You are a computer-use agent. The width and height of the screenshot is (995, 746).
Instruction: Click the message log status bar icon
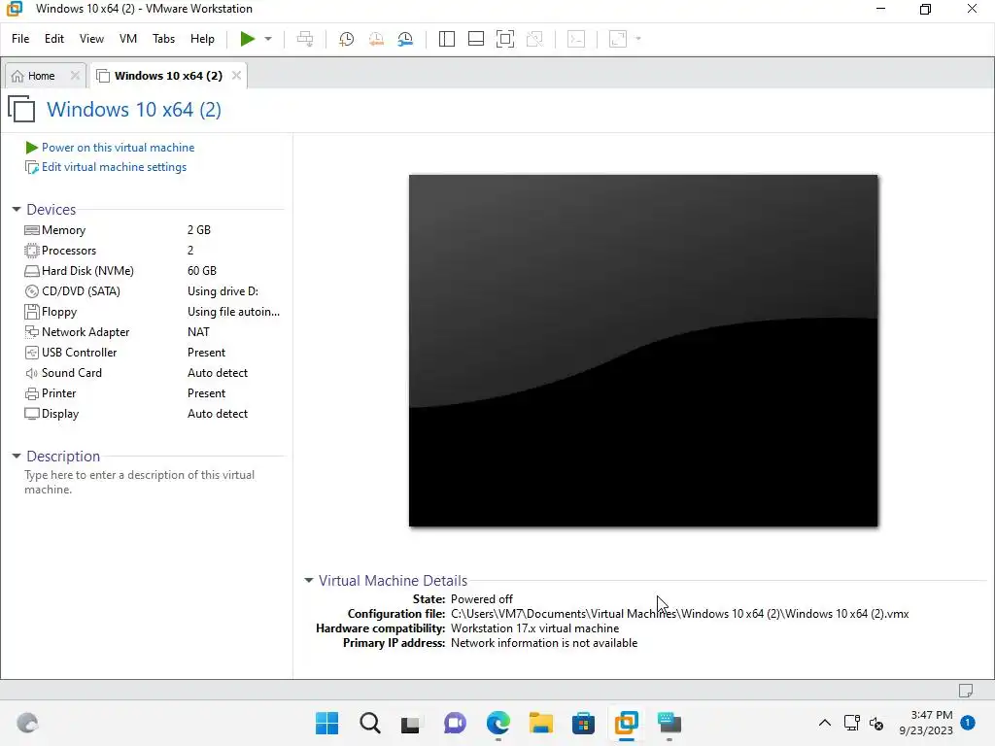(x=966, y=691)
